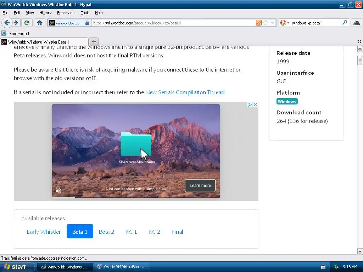
Task: Click the 'User interface' heading
Action: click(x=295, y=73)
